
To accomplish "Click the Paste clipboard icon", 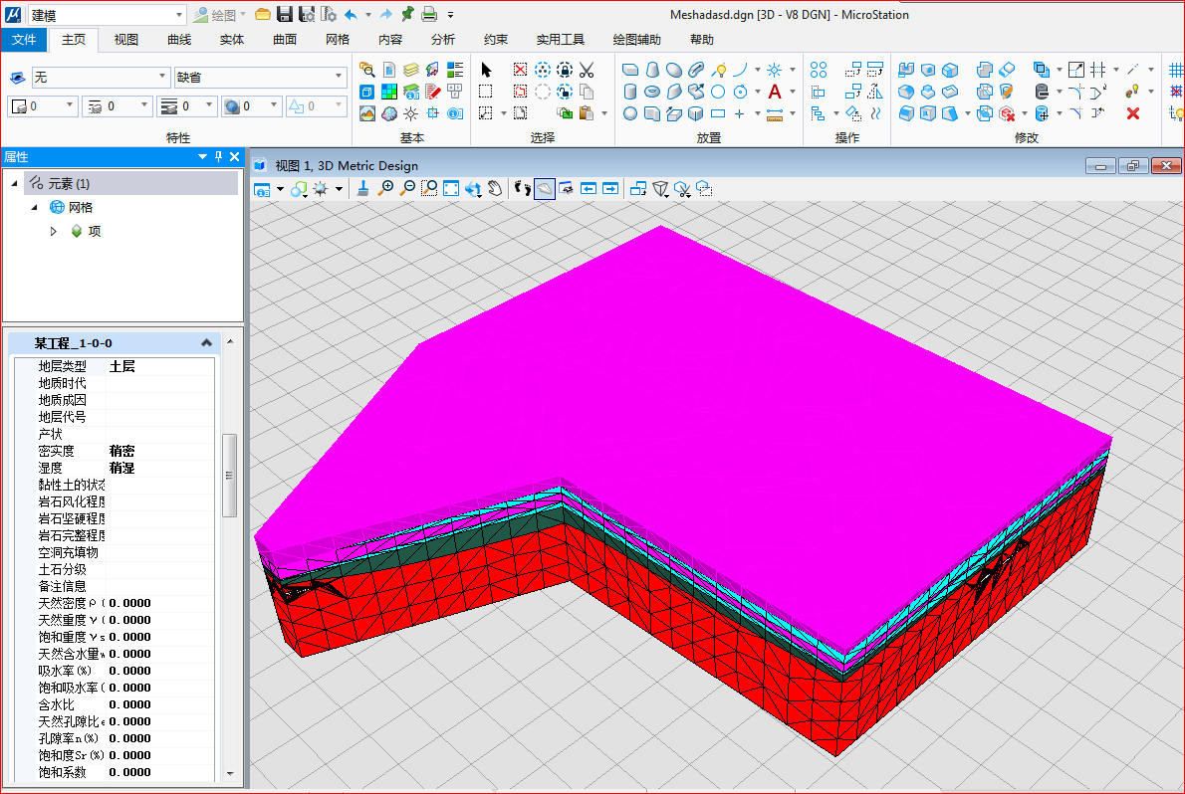I will [587, 113].
